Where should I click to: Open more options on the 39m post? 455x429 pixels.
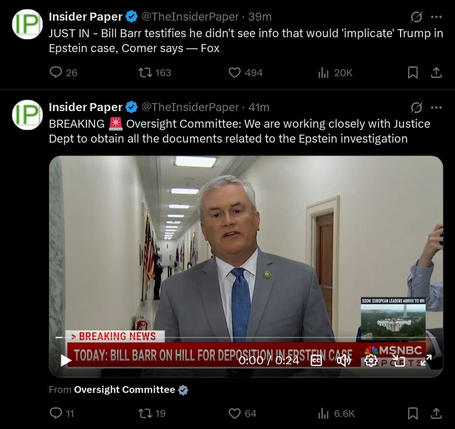tap(436, 17)
